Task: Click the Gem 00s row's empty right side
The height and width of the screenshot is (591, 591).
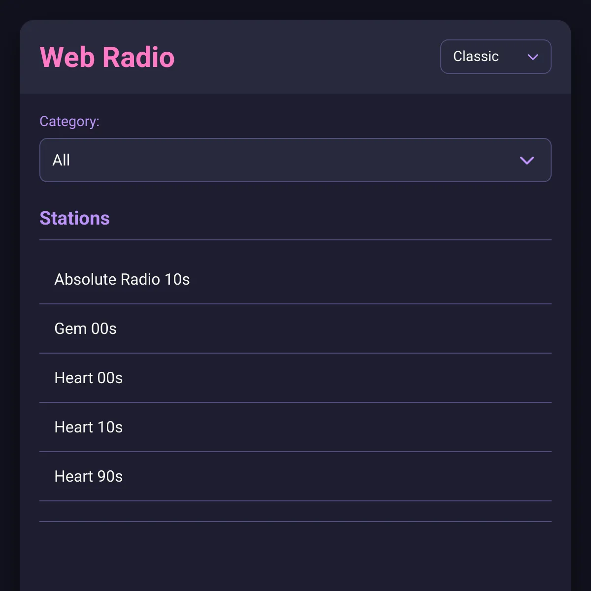Action: 335,328
